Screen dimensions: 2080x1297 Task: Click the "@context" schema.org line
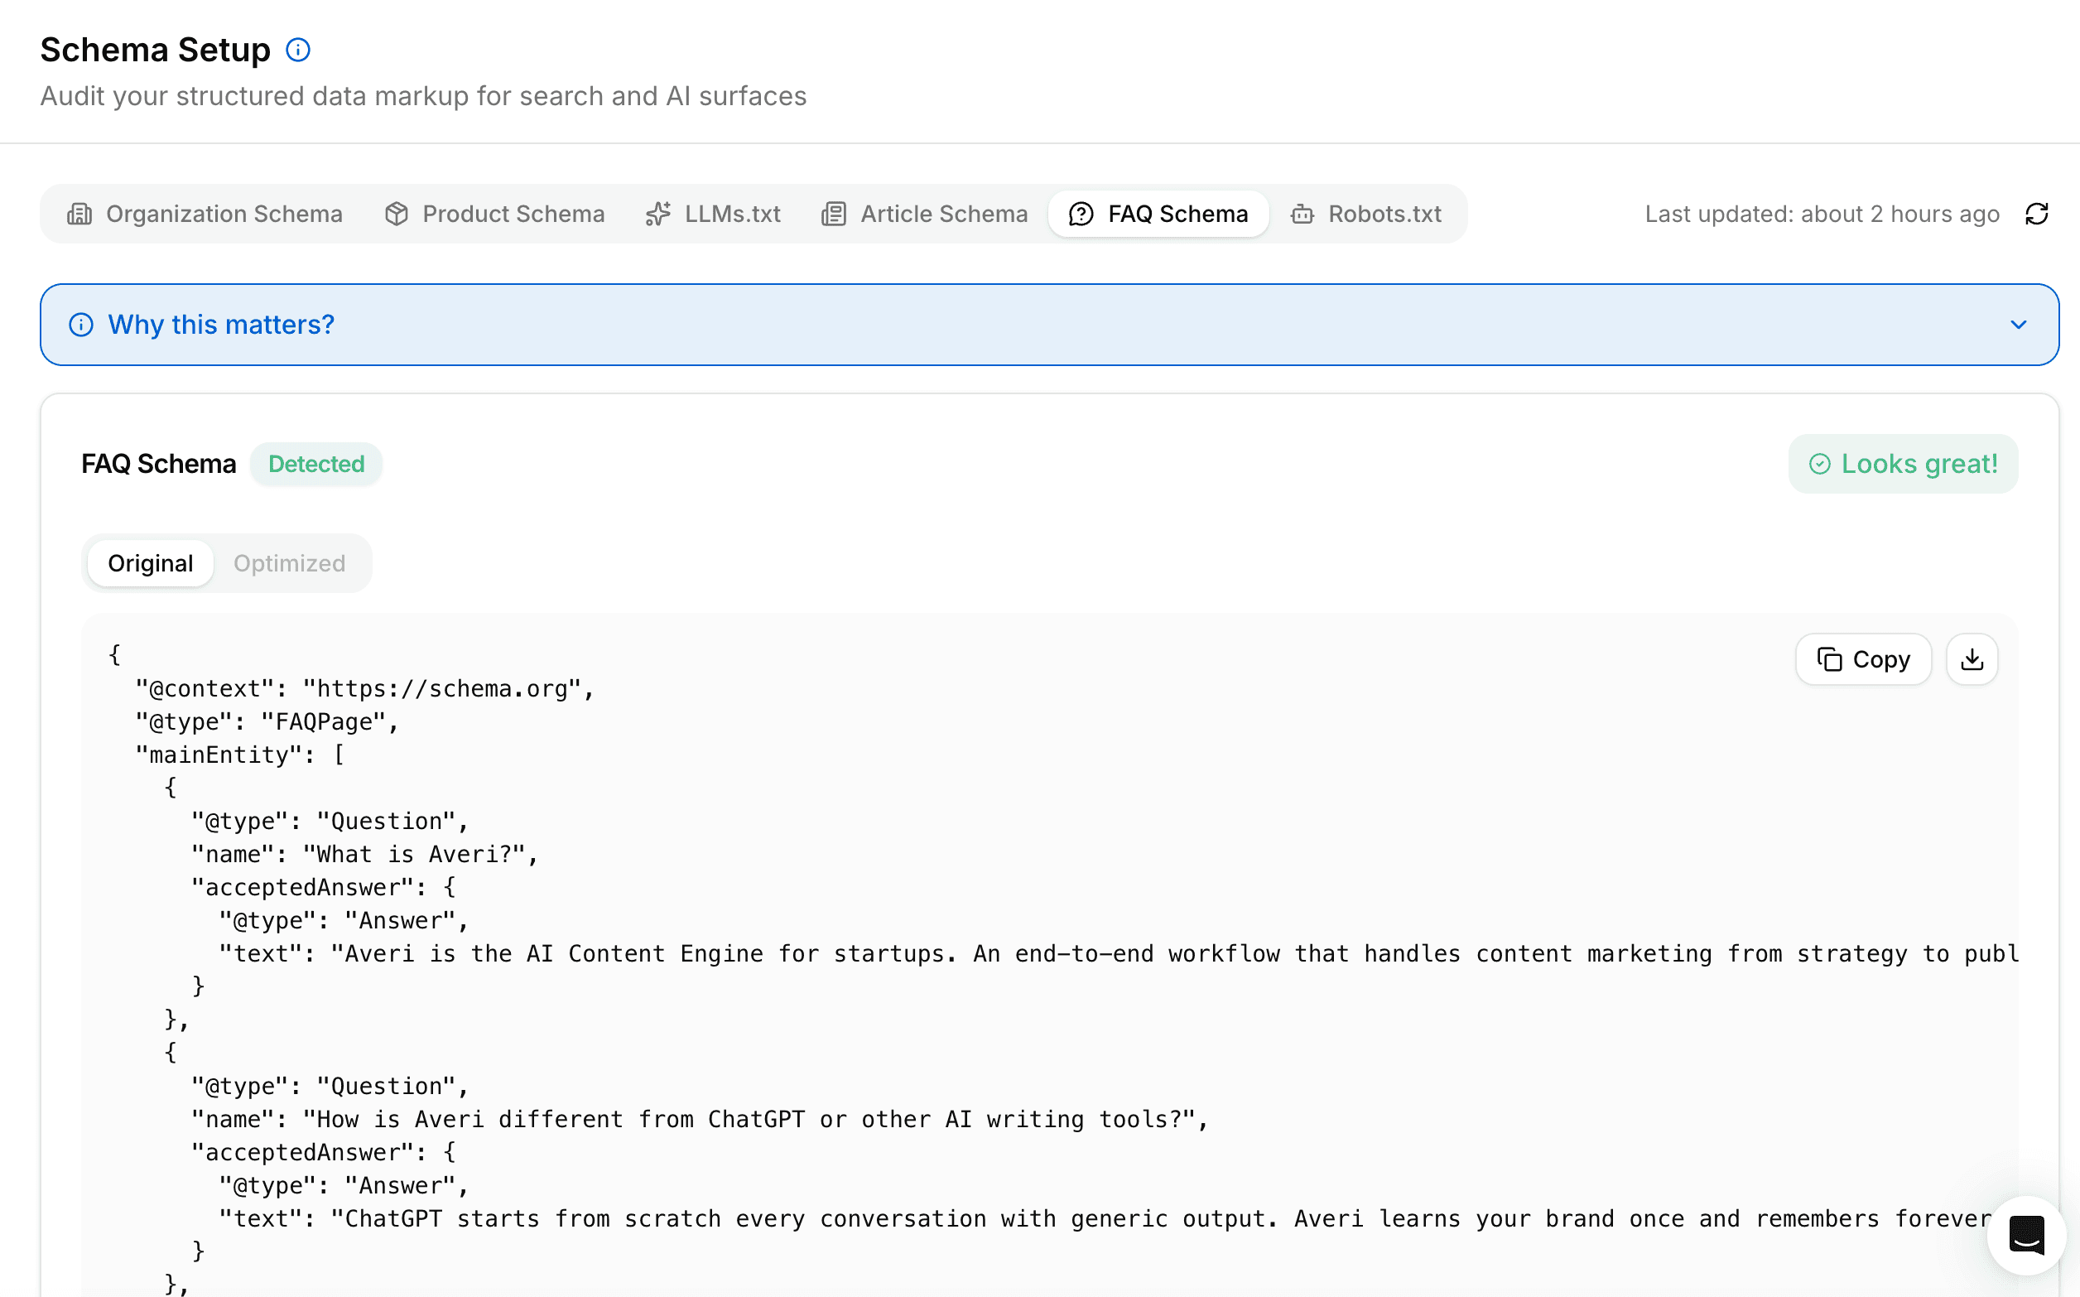(x=364, y=689)
